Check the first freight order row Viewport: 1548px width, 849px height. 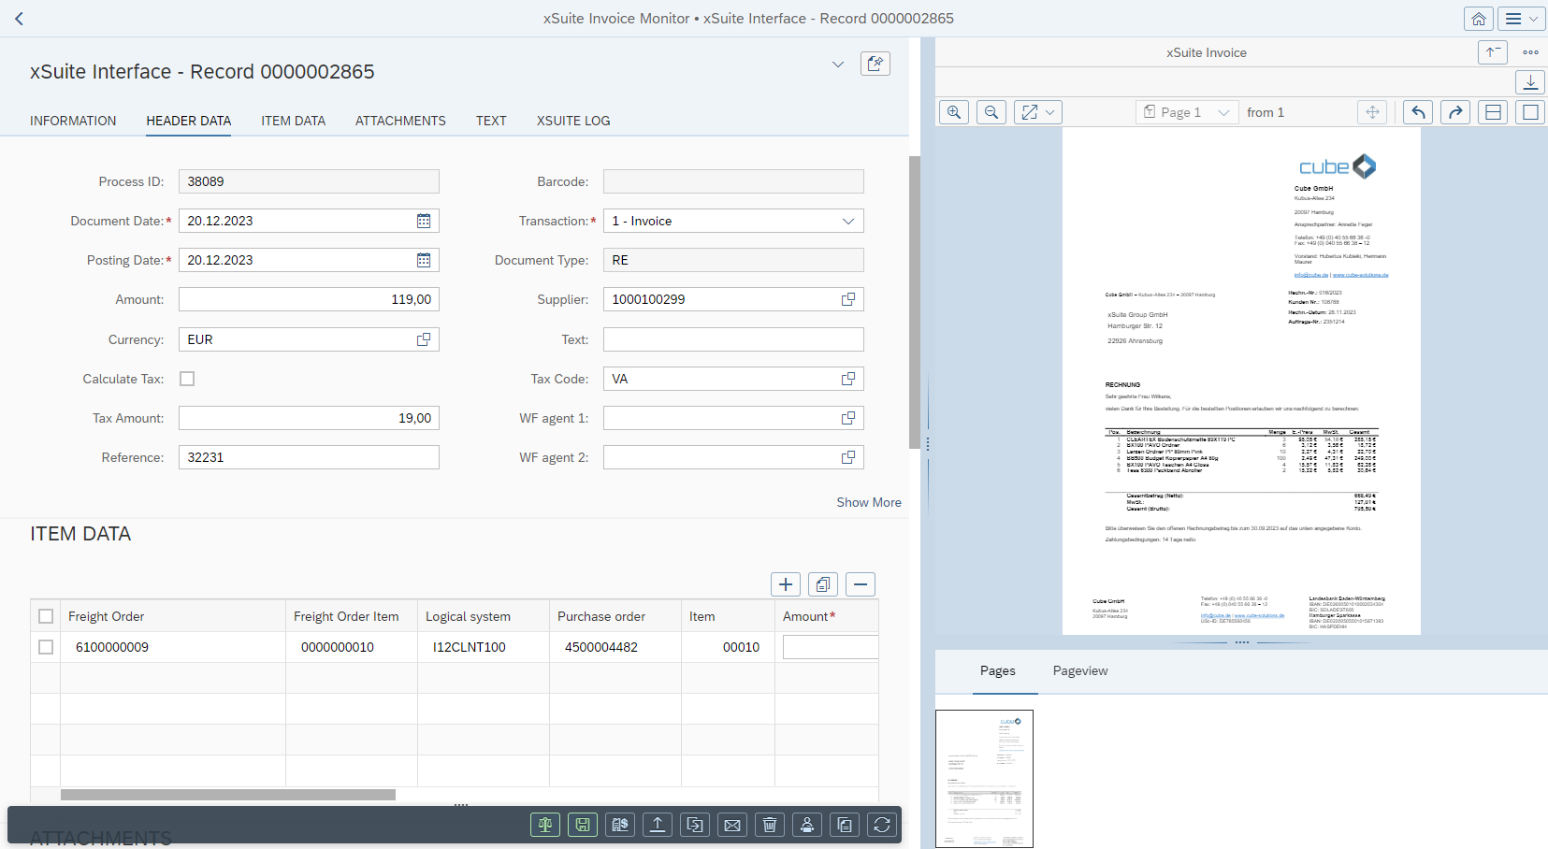tap(46, 646)
